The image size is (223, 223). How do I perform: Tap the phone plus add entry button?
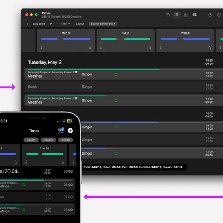click(70, 131)
